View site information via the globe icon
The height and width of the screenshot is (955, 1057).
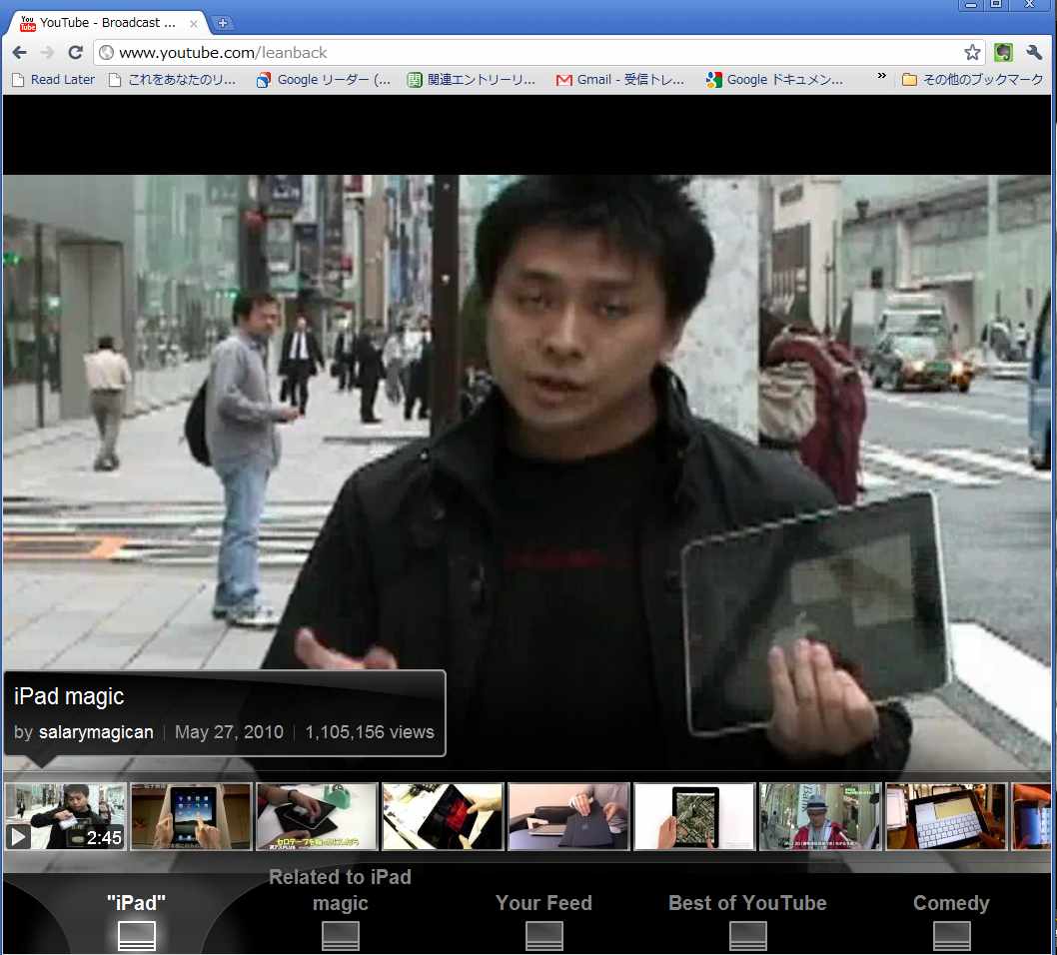click(x=106, y=53)
